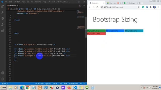
Task: Open a new Chrome tab
Action: point(142,3)
